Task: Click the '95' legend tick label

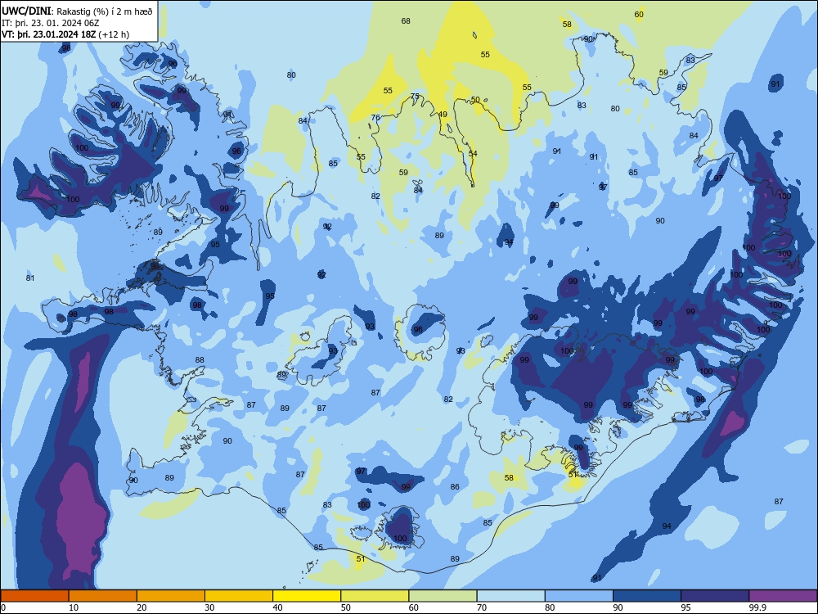Action: tap(686, 607)
